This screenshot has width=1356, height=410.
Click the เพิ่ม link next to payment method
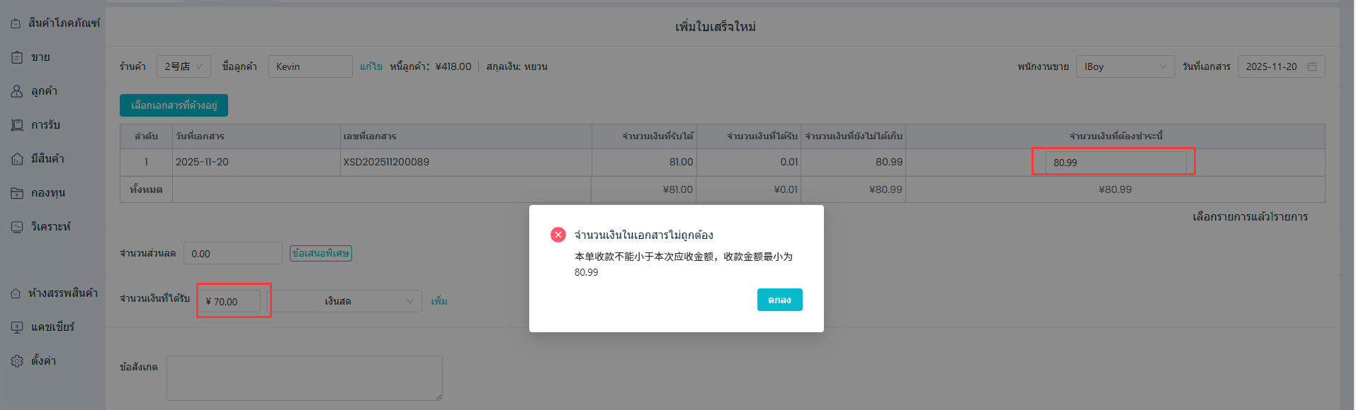(439, 301)
